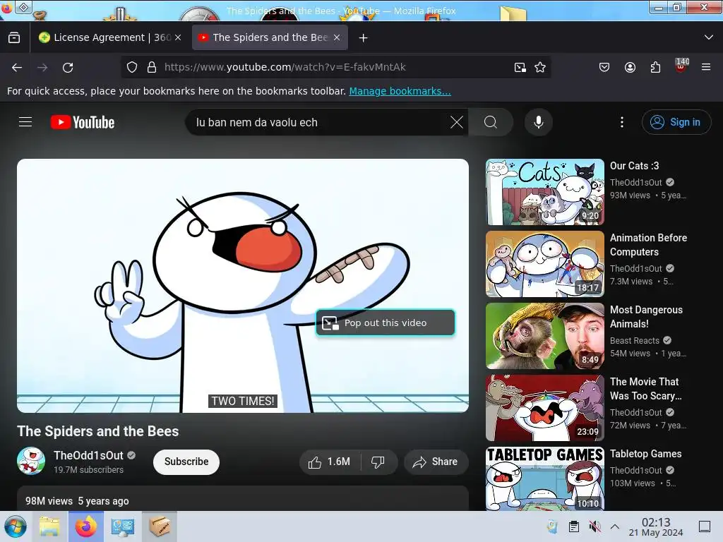Run search with the magnifier button
The height and width of the screenshot is (542, 723).
click(491, 122)
